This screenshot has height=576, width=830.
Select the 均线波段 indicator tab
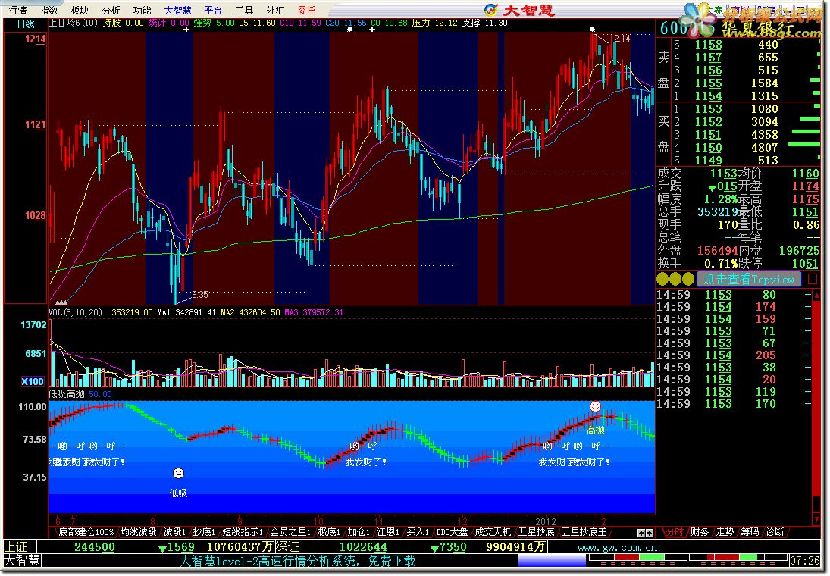(x=138, y=532)
